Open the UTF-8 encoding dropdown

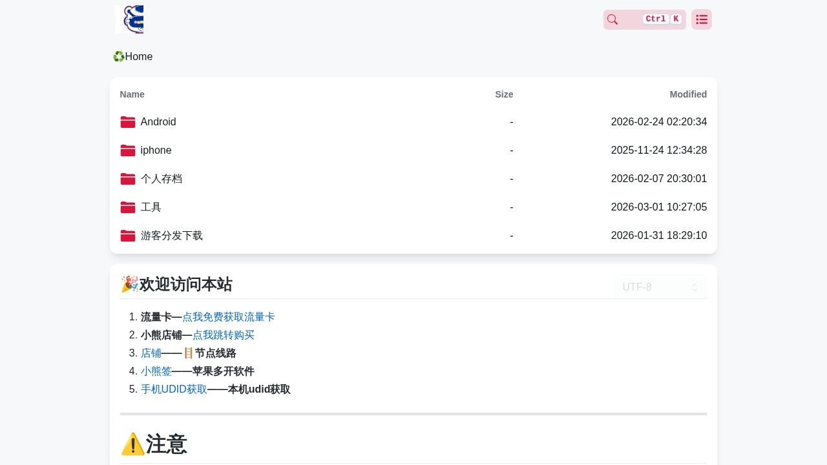(660, 287)
